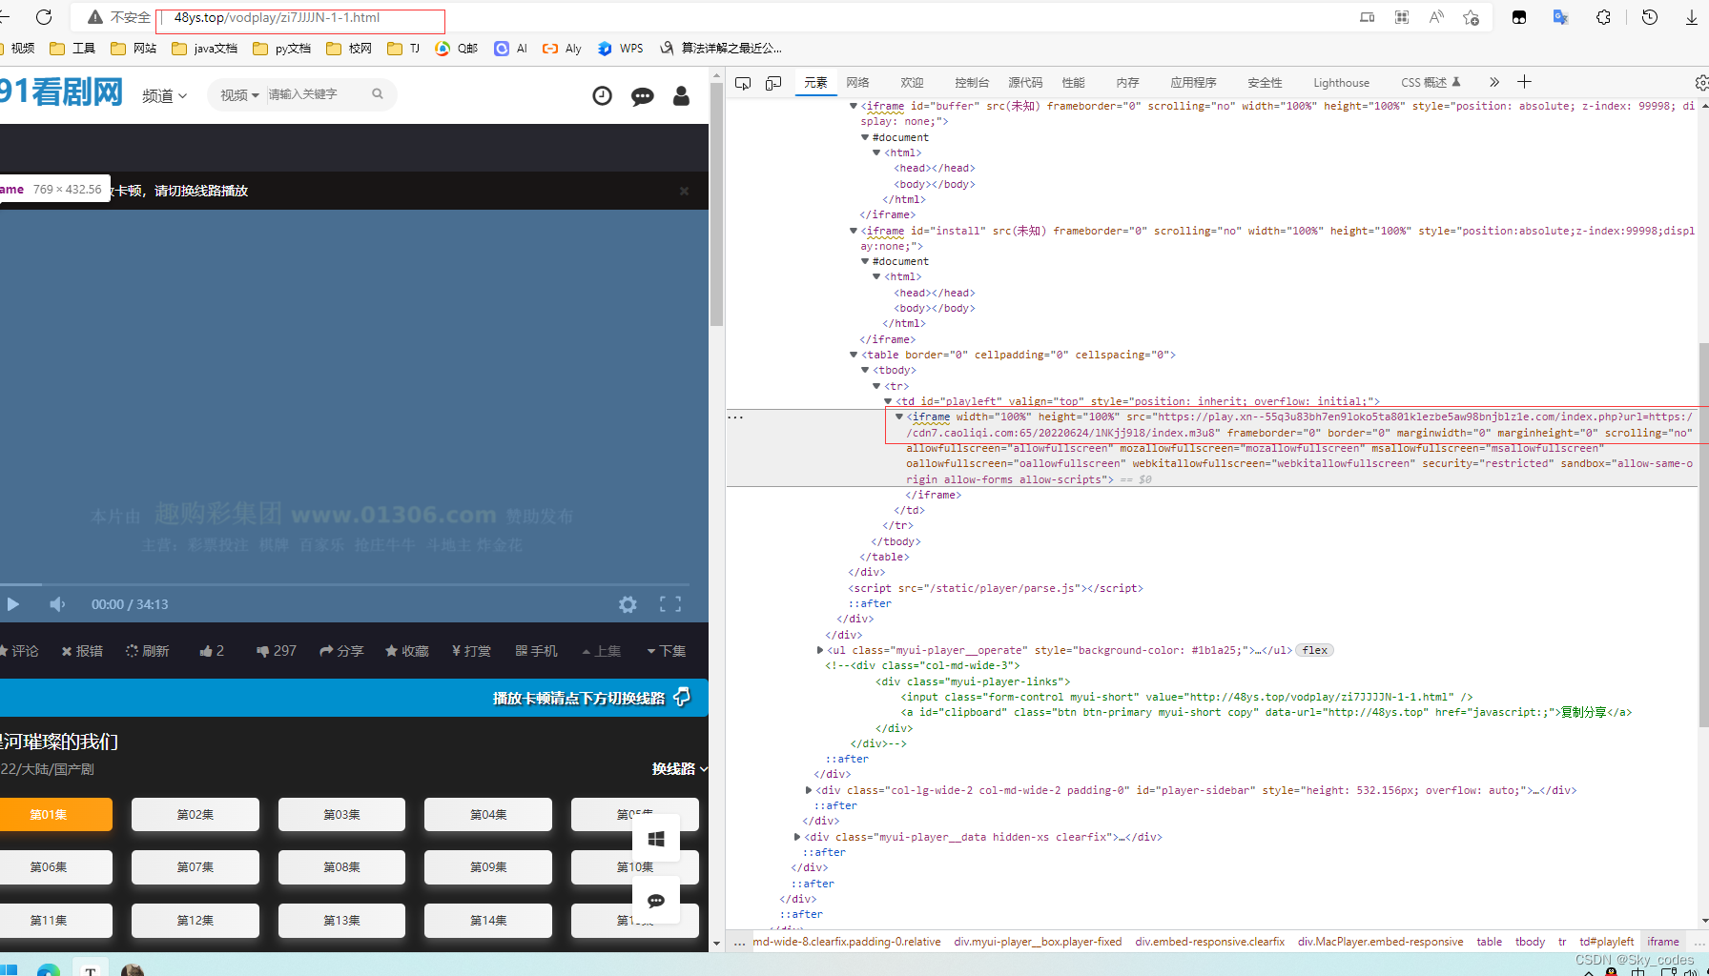Open browser downloads arrow icon

point(1692,17)
